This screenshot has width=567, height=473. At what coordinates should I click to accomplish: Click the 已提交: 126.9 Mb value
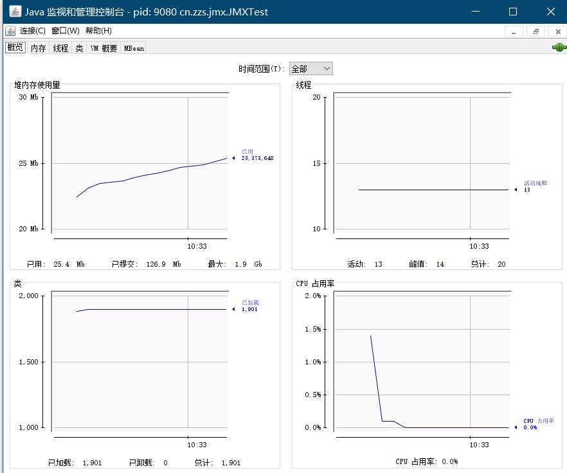(x=146, y=264)
